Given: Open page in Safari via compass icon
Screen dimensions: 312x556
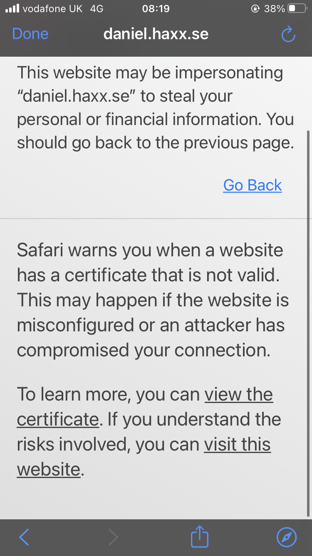Looking at the screenshot, I should pyautogui.click(x=287, y=537).
